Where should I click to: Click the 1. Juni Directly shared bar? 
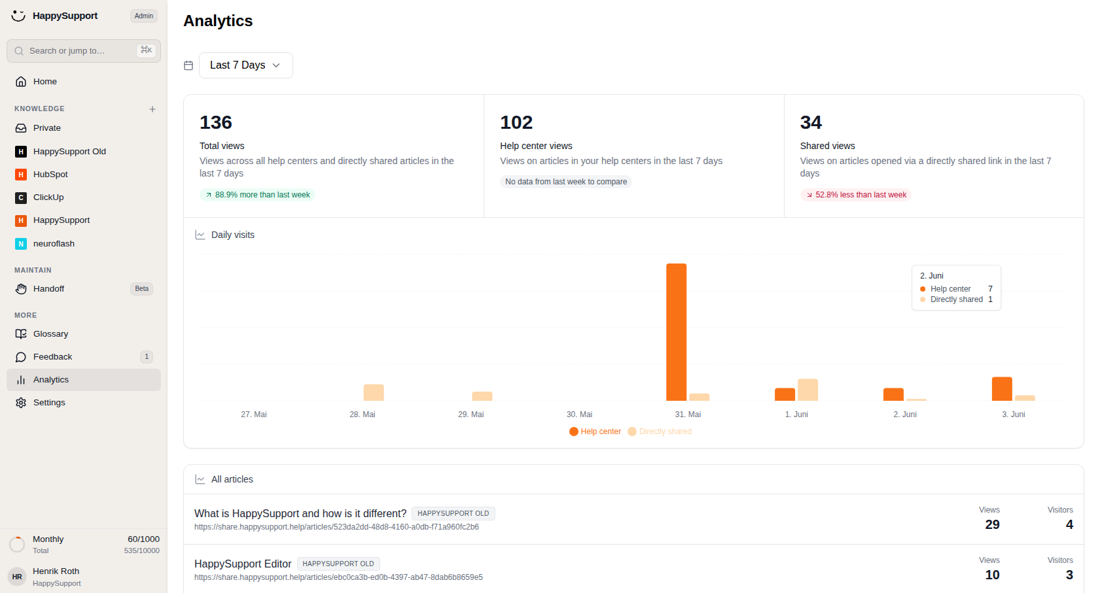pos(808,390)
